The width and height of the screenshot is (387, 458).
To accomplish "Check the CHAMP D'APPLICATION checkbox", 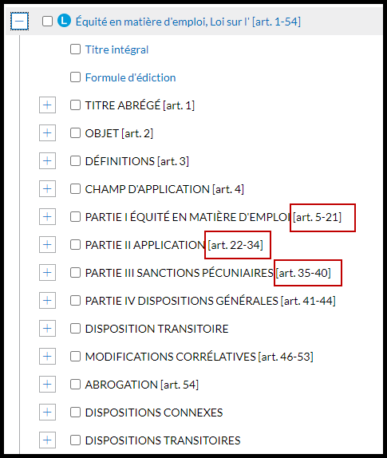I will click(75, 188).
